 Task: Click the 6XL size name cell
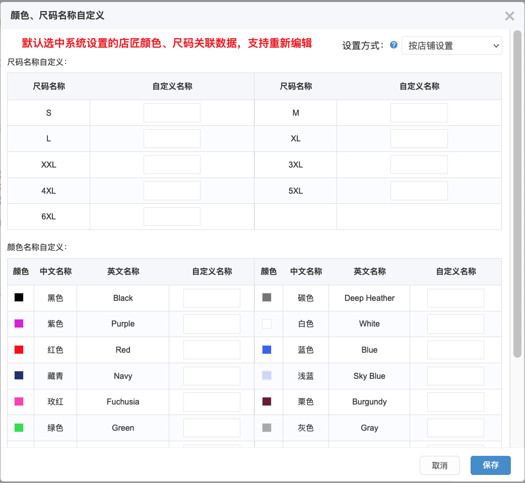tap(48, 217)
